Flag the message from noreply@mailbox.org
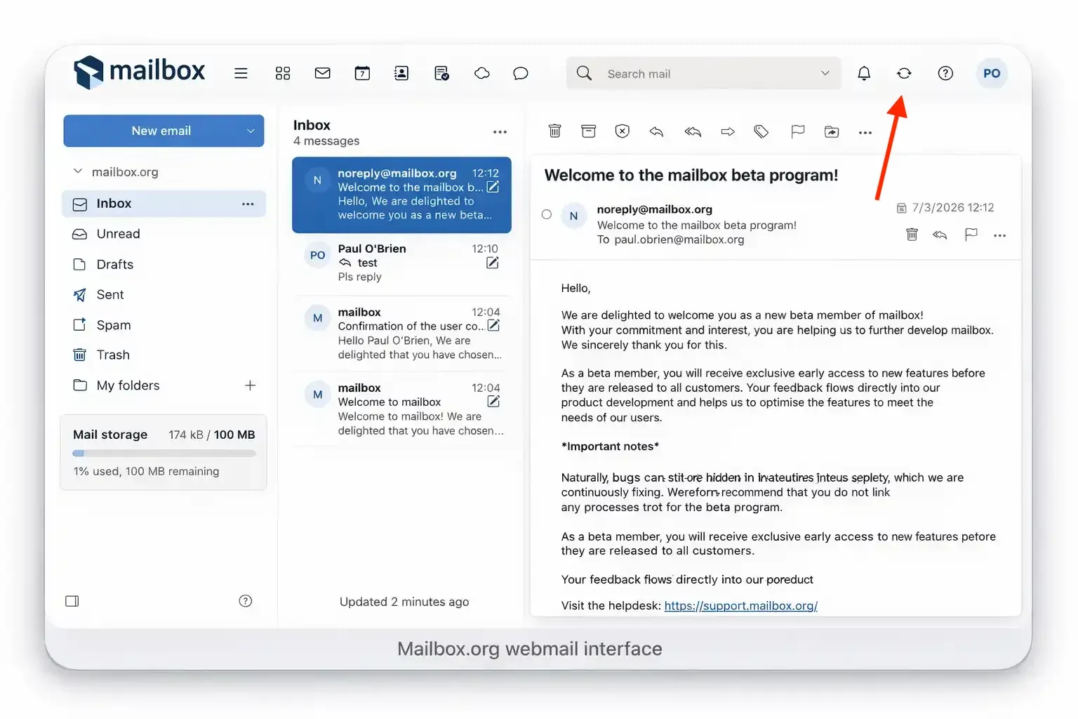 (971, 235)
